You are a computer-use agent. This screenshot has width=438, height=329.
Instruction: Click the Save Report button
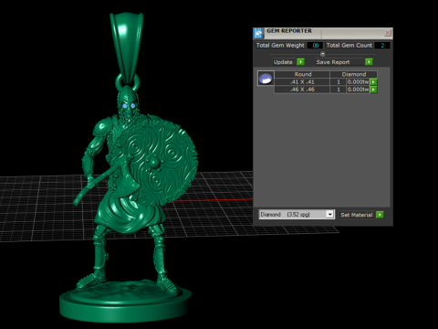coord(339,62)
